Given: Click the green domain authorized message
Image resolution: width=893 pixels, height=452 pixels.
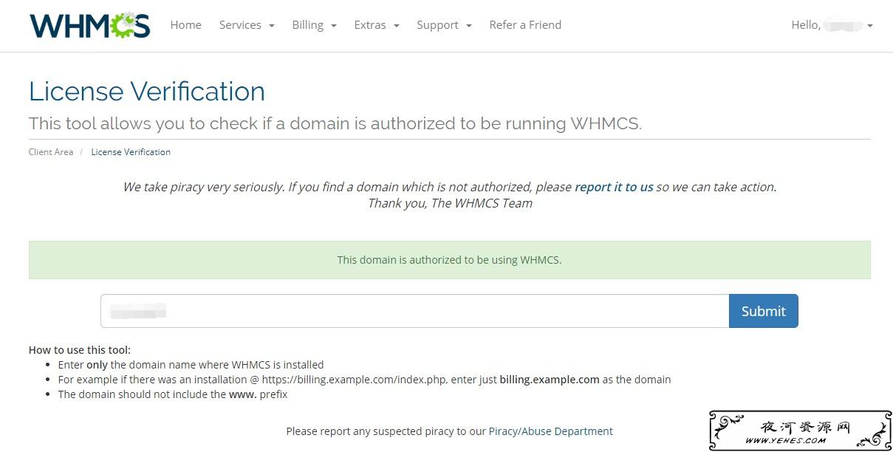Looking at the screenshot, I should click(x=449, y=260).
